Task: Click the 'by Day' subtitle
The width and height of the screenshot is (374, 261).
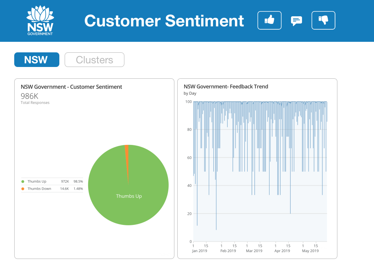Action: pos(190,93)
